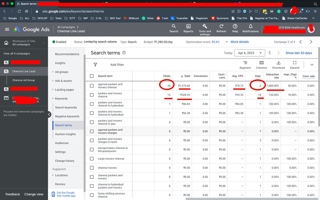Image resolution: width=320 pixels, height=200 pixels.
Task: Select Chennai Ad Group in tree
Action: (23, 80)
